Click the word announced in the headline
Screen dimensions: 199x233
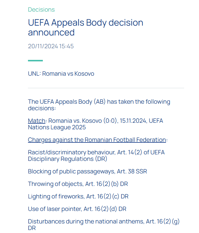[x=51, y=32]
